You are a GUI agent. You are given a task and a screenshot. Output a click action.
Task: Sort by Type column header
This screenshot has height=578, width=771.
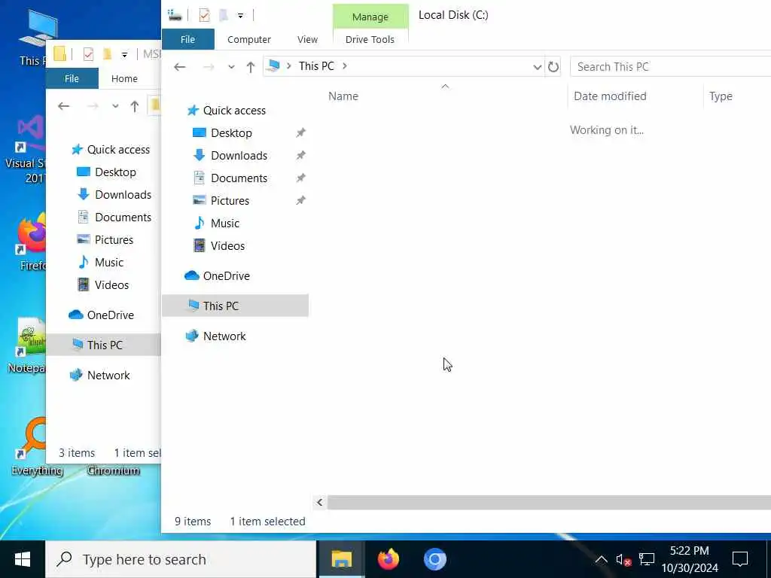(x=721, y=96)
